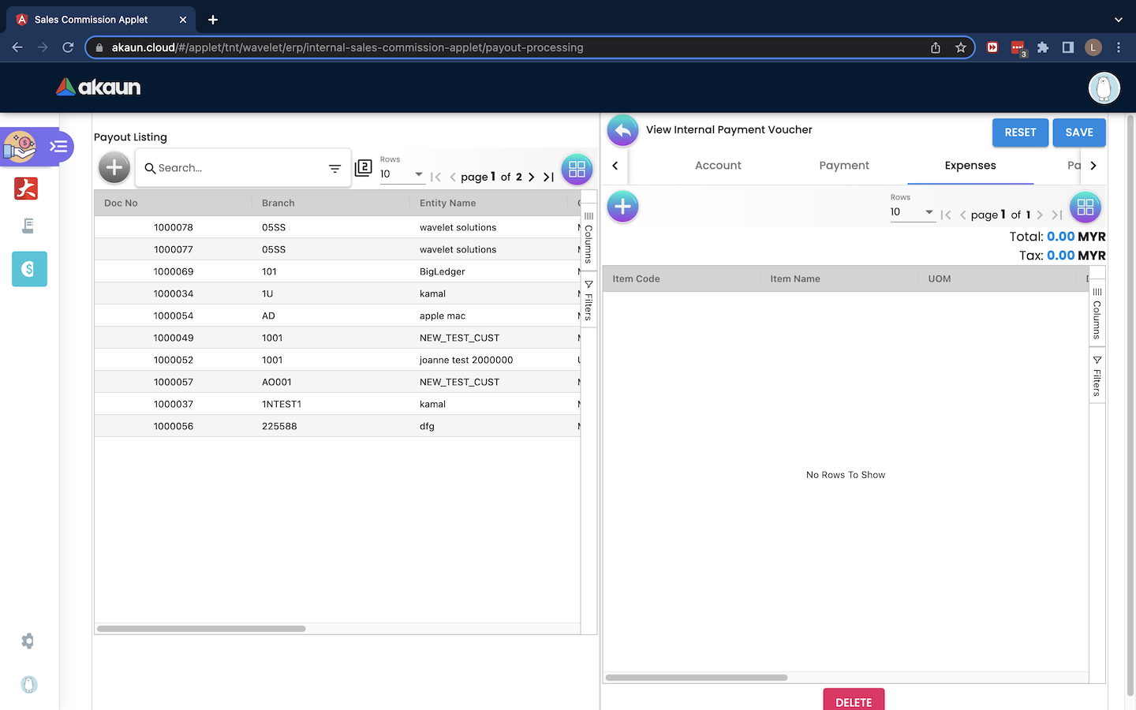This screenshot has width=1136, height=710.
Task: Switch to the Account tab
Action: pyautogui.click(x=718, y=166)
